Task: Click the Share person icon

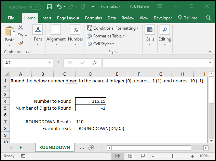Action: coord(208,18)
